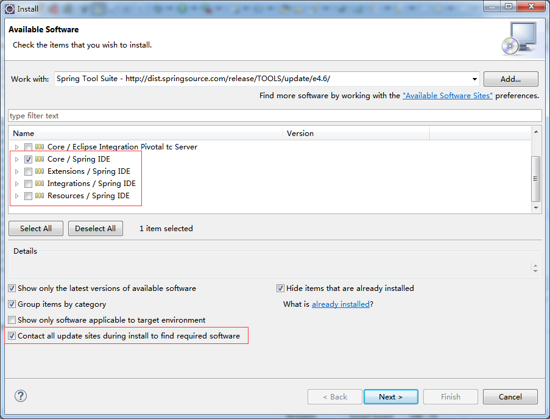Open the Available Software Sites link
This screenshot has height=419, width=550.
pos(448,96)
